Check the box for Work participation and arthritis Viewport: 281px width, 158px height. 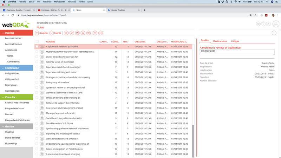[x=37, y=139]
